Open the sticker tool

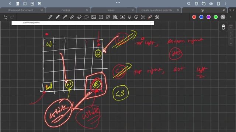tap(136, 17)
